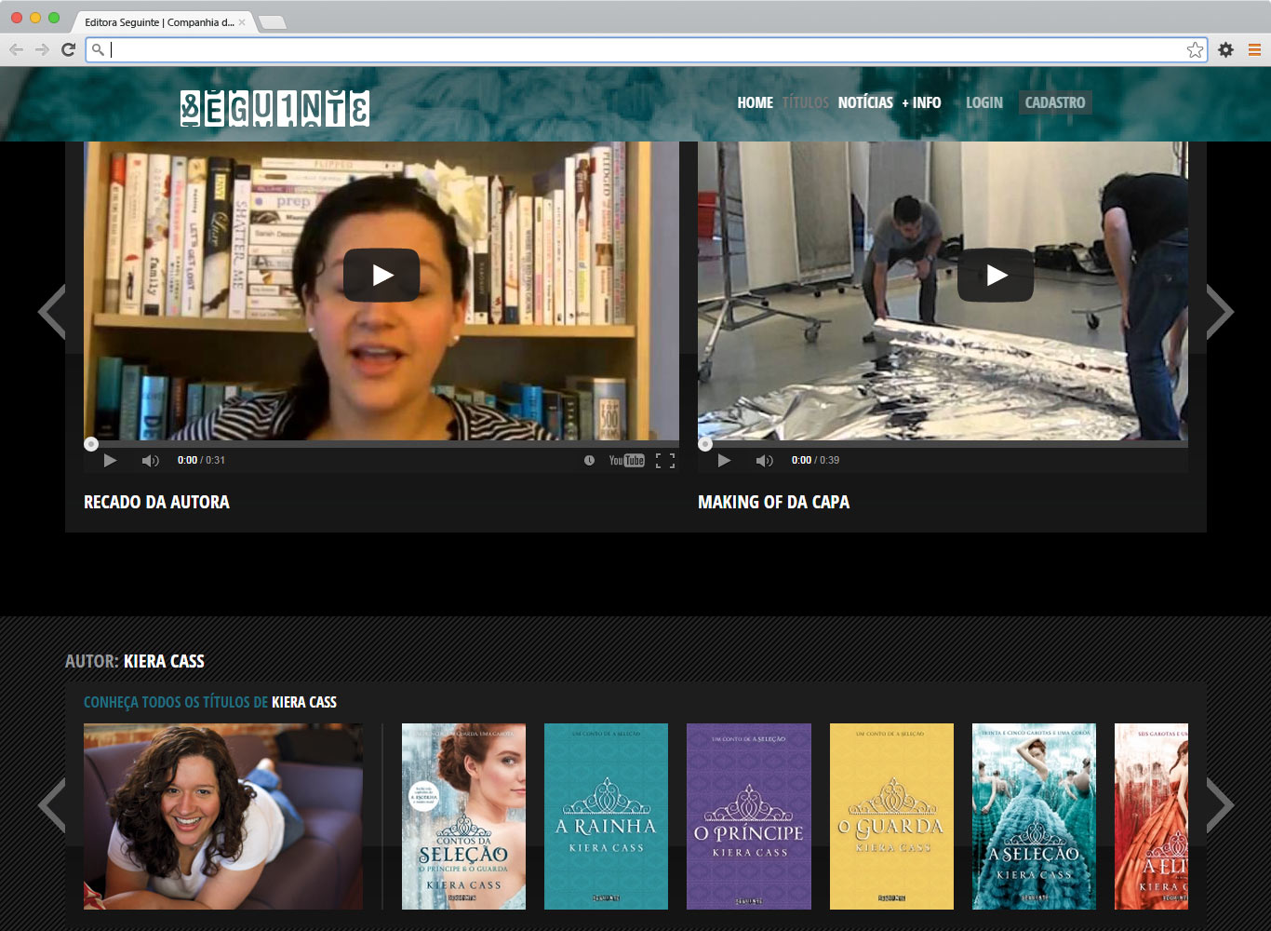Show previous videos with left carousel arrow
1271x931 pixels.
[x=52, y=312]
